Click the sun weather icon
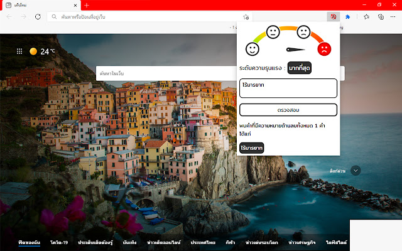Viewport: 402px width, 251px height. click(x=33, y=51)
